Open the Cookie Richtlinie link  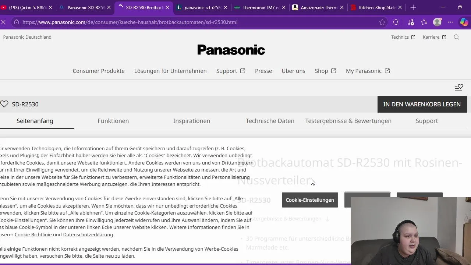(x=33, y=234)
